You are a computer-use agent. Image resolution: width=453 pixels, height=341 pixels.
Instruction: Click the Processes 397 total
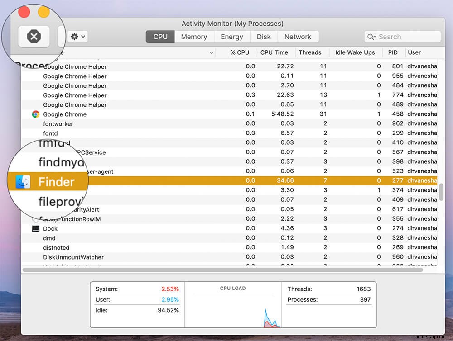(365, 300)
